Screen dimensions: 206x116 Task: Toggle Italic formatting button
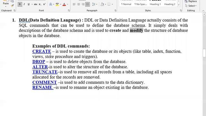tap(24, 4)
